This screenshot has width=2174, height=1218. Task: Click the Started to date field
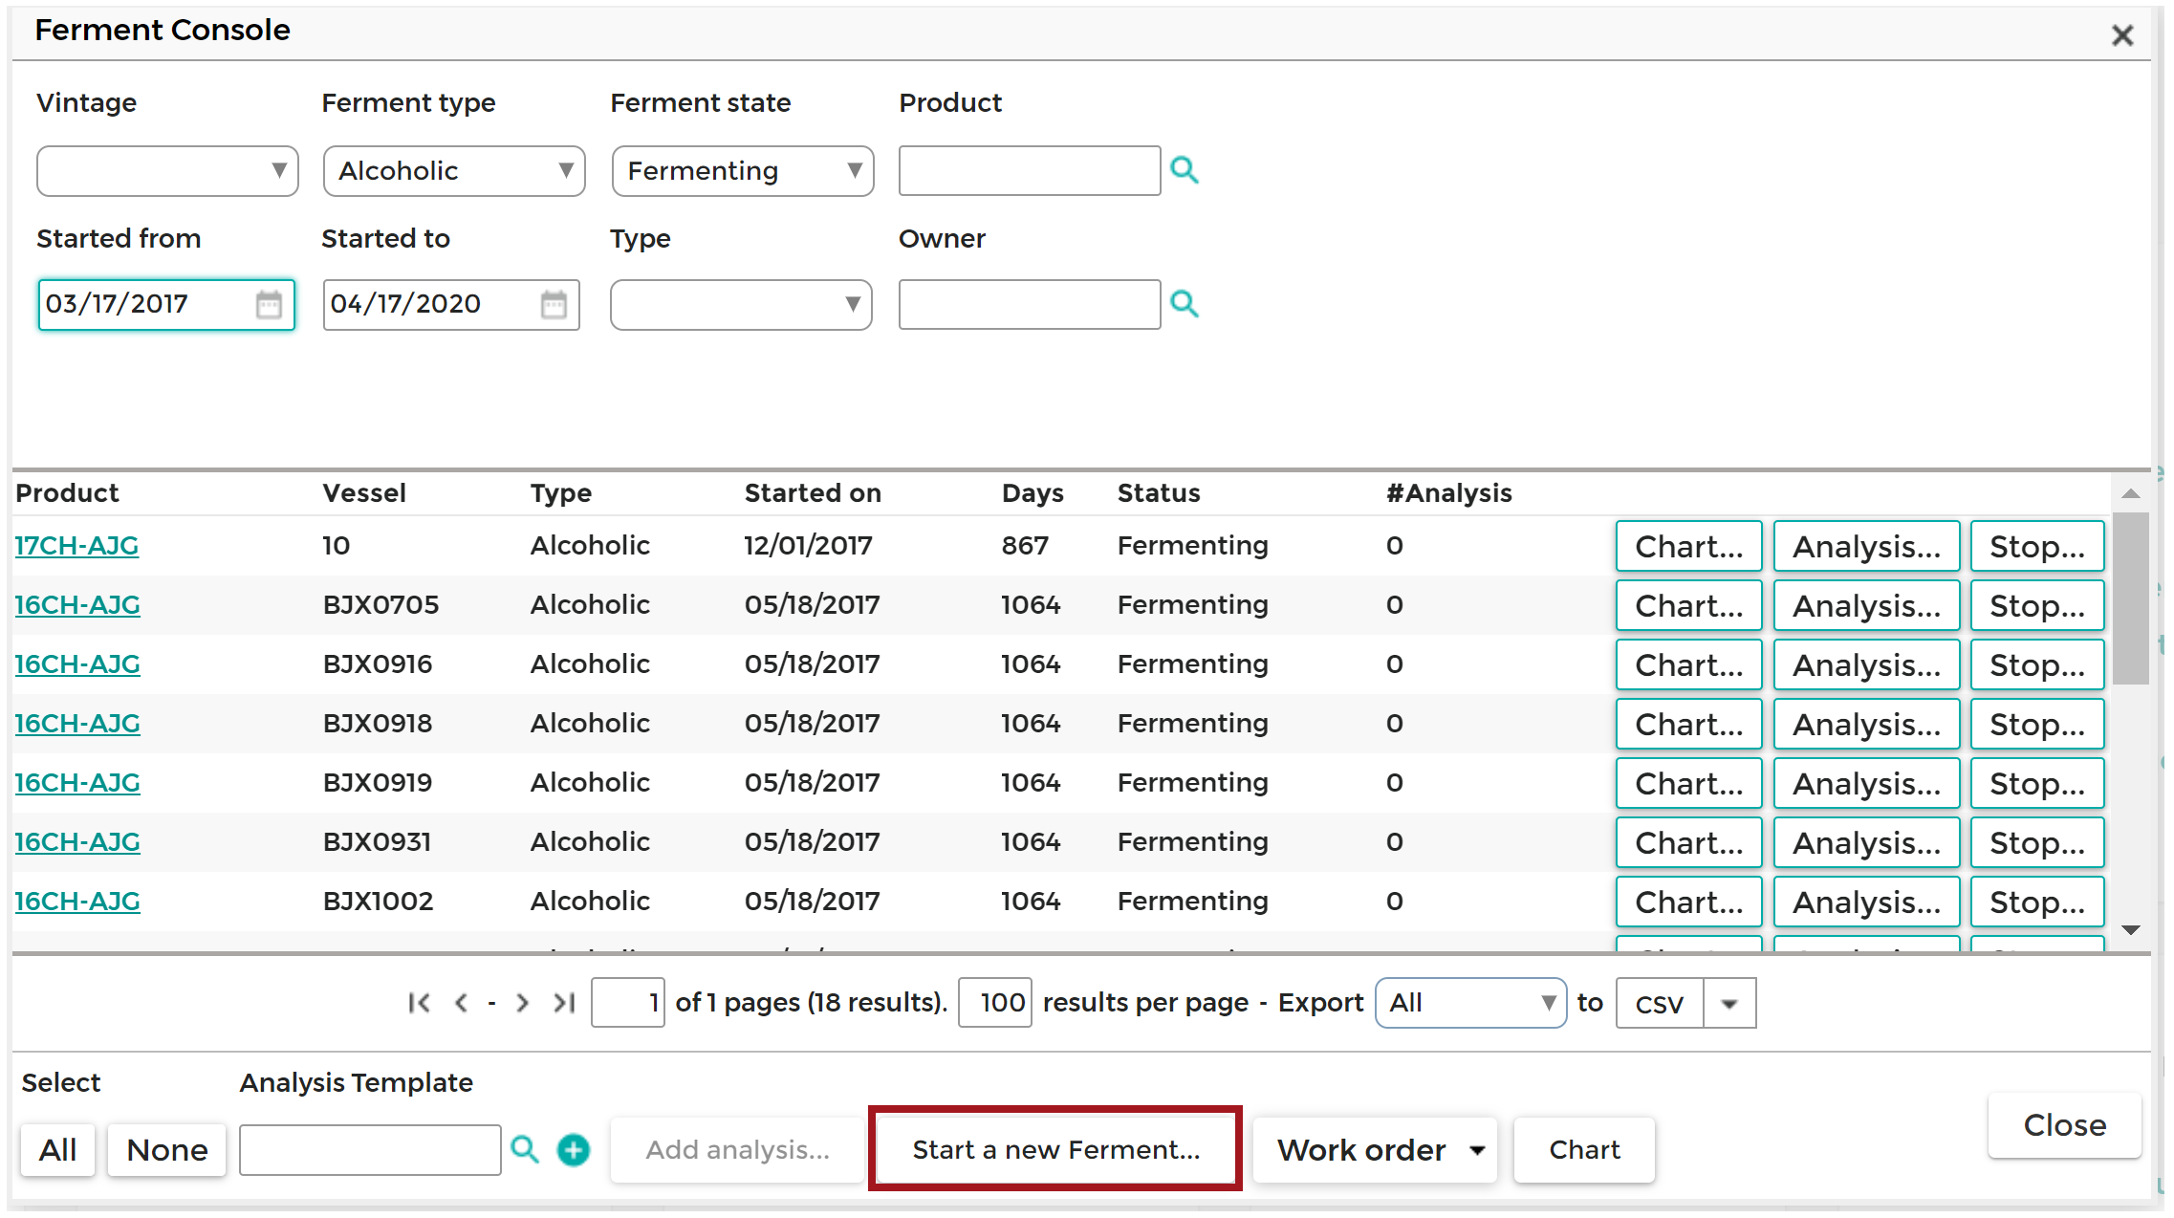pos(451,304)
